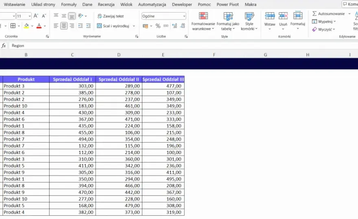Apply fill color bucket
358x219 pixels.
26,26
